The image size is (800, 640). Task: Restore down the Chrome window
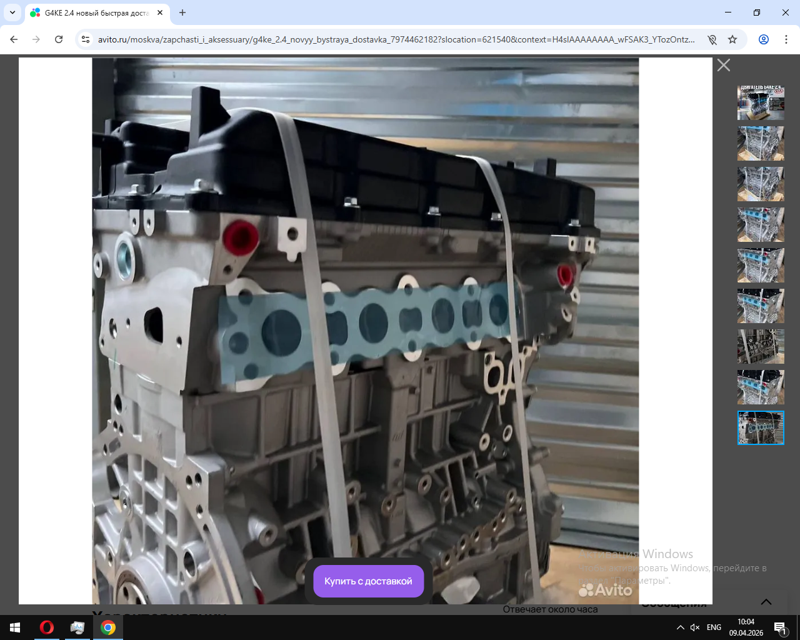757,12
